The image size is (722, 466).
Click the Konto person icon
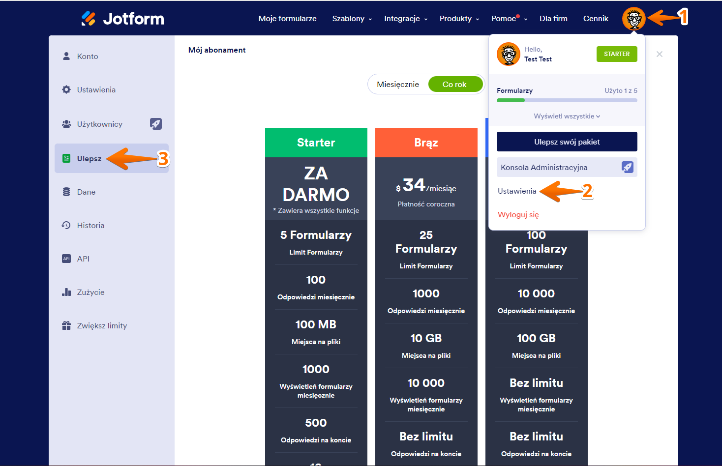pos(66,56)
